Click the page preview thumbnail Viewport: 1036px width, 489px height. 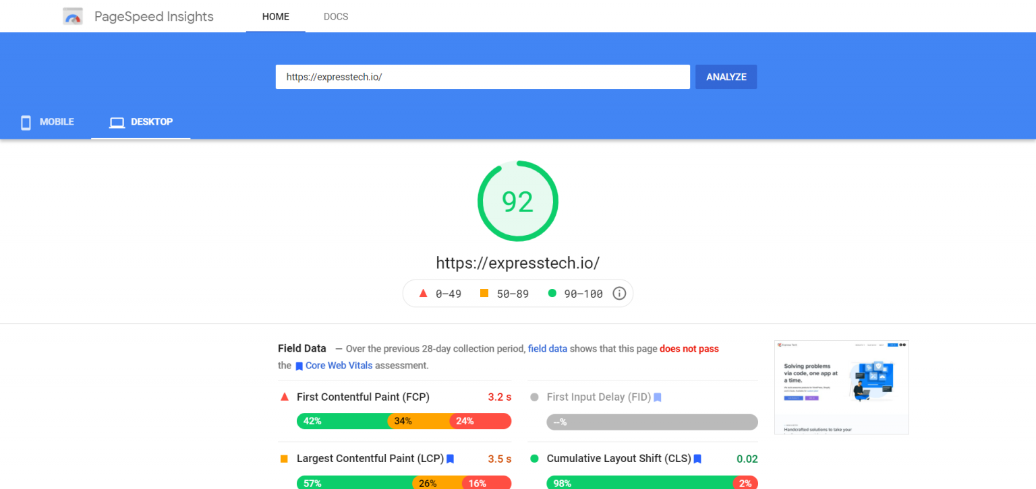tap(841, 387)
